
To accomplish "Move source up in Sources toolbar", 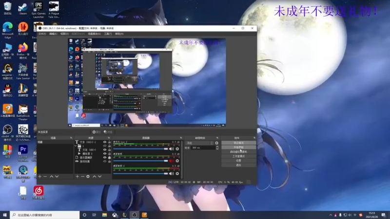I will (94, 177).
